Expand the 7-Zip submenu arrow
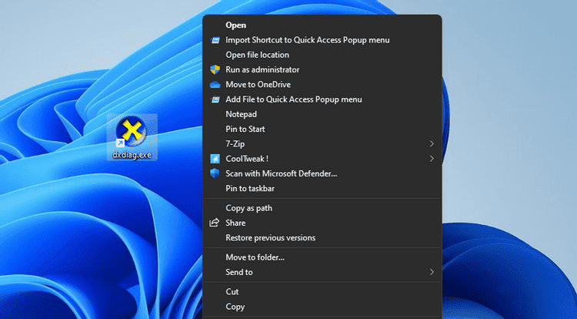The height and width of the screenshot is (319, 577). pyautogui.click(x=432, y=143)
